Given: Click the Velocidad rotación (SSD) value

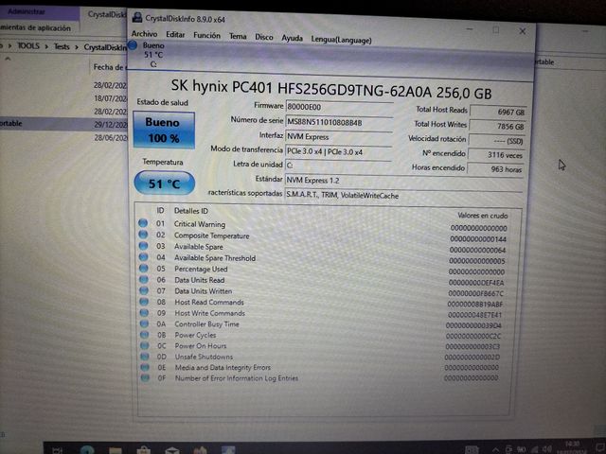Looking at the screenshot, I should tap(496, 141).
